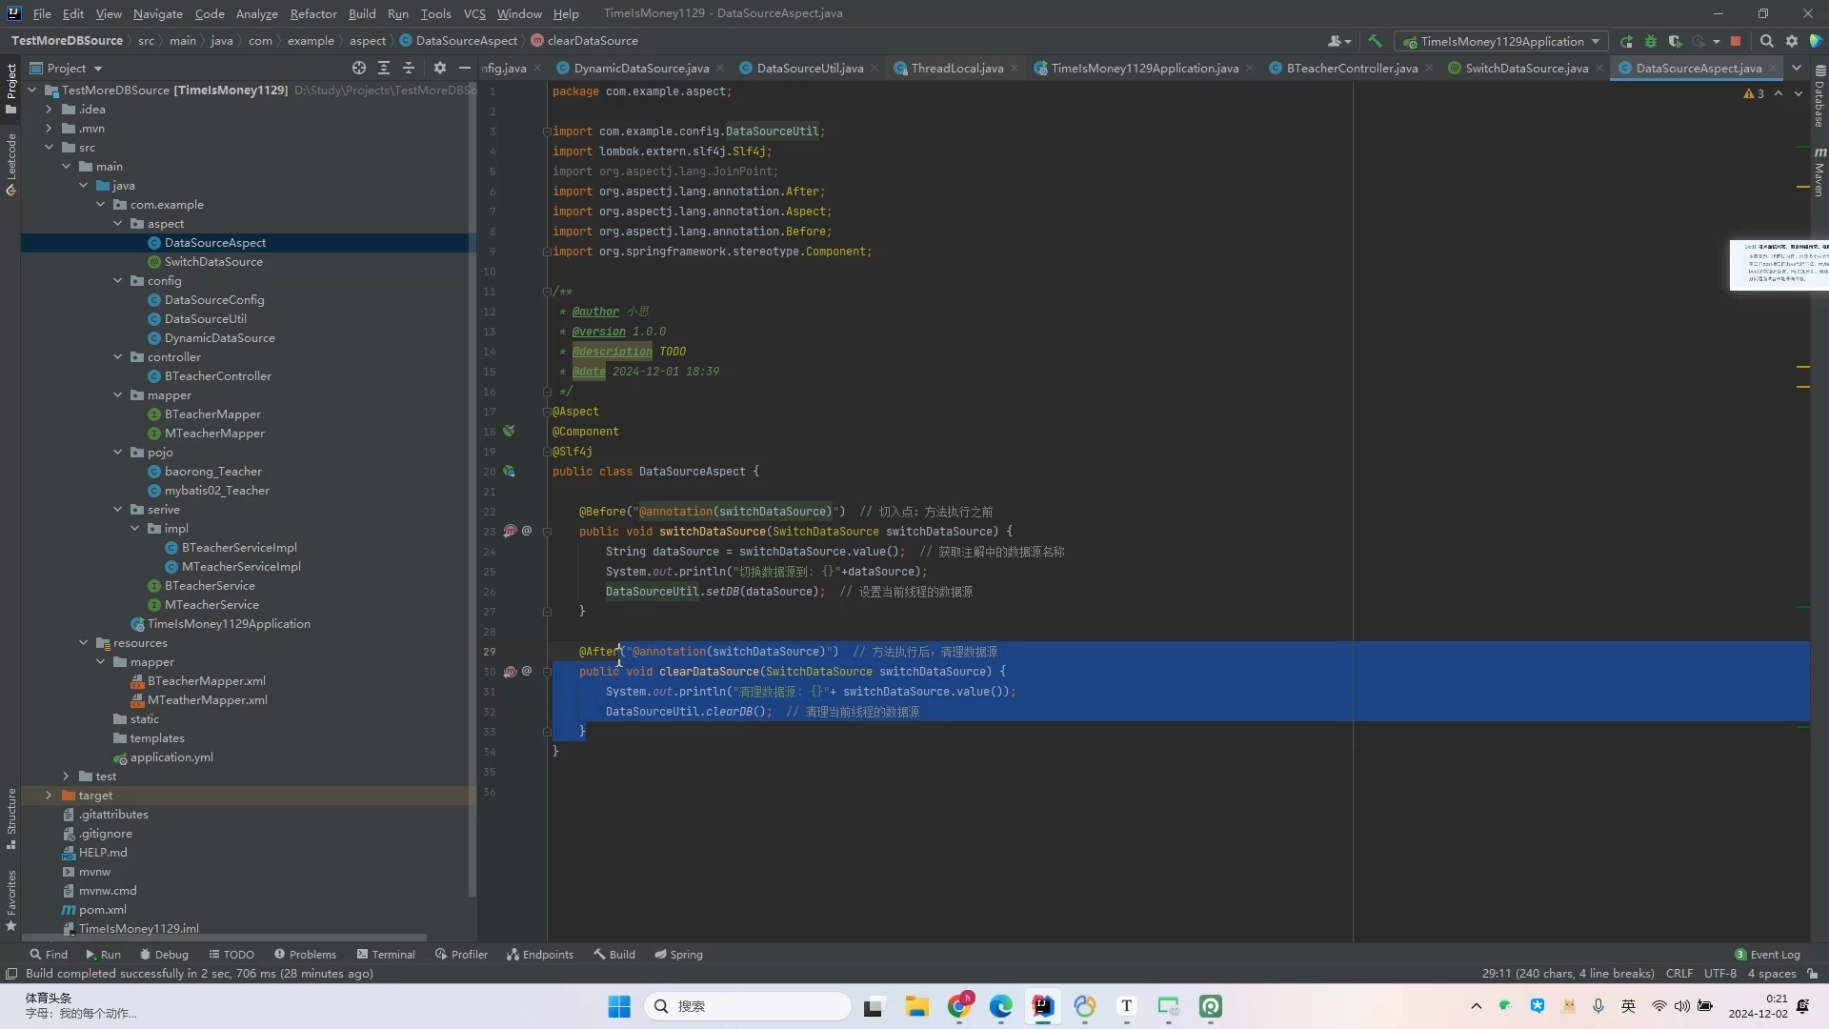Click the clearDataSource breadcrumb
The height and width of the screenshot is (1029, 1829).
pyautogui.click(x=593, y=41)
